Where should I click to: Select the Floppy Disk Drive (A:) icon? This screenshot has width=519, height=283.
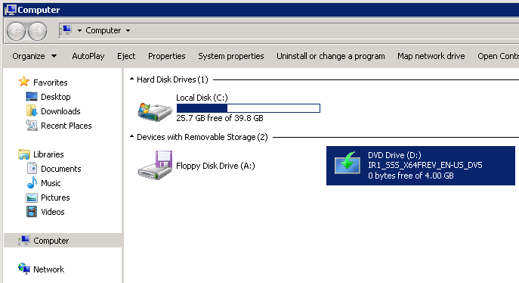pyautogui.click(x=155, y=166)
